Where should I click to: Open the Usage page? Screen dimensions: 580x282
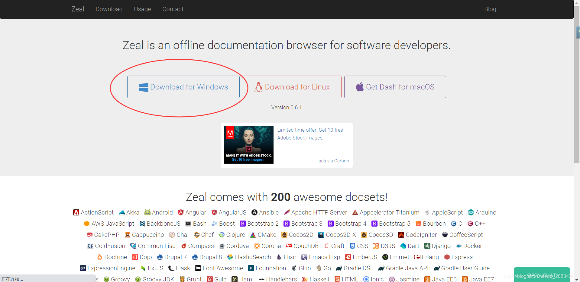(x=142, y=9)
